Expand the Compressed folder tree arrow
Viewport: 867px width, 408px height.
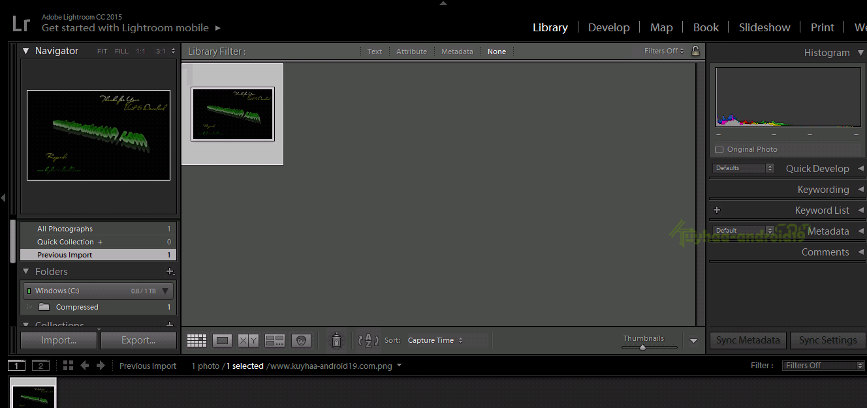point(29,307)
